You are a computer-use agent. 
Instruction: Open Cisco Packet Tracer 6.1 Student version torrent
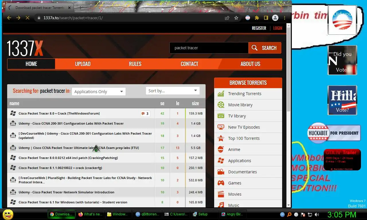(73, 202)
